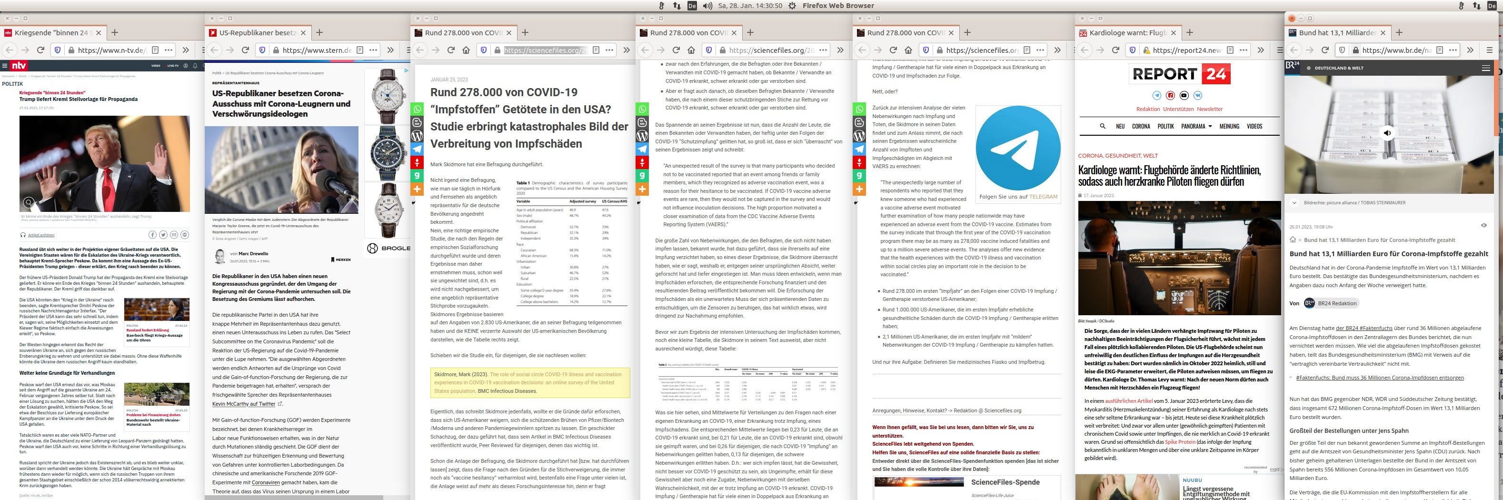Reload the stern.de page
This screenshot has width=1503, height=500.
tap(246, 50)
